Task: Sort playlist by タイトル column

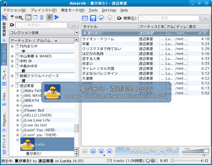Action: [x=110, y=27]
